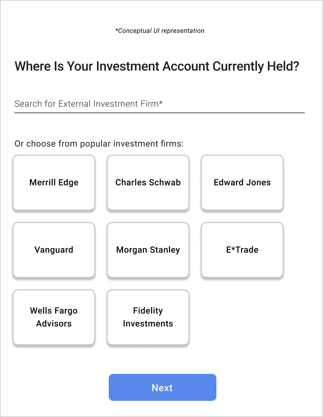This screenshot has width=323, height=417.
Task: Select Wells Fargo Advisors card
Action: pos(54,317)
